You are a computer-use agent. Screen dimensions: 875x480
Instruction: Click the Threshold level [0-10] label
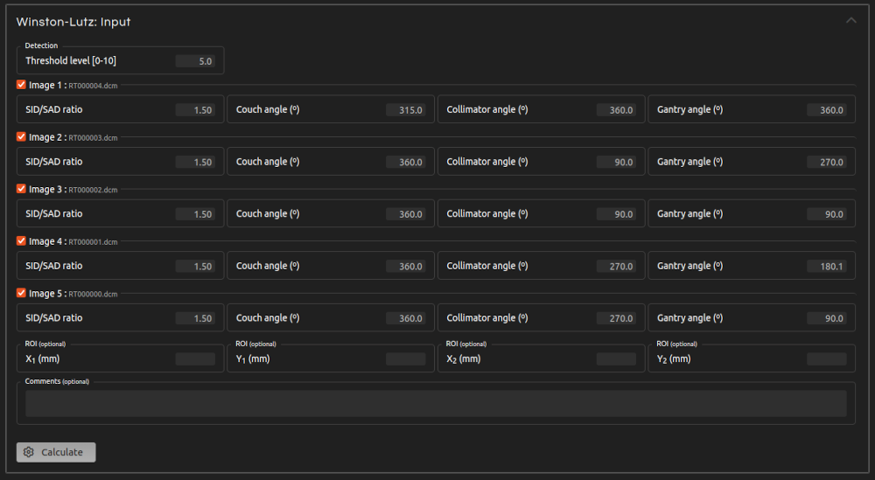coord(71,61)
